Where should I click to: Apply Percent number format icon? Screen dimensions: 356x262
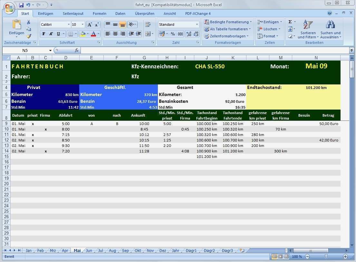(173, 34)
